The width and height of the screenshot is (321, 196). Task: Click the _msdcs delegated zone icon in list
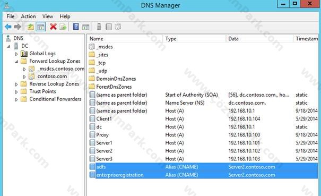tap(92, 47)
